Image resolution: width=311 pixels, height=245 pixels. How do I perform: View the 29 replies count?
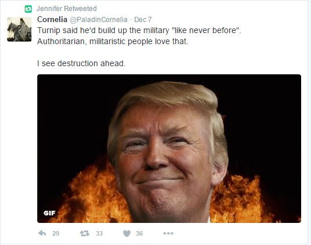click(x=56, y=233)
